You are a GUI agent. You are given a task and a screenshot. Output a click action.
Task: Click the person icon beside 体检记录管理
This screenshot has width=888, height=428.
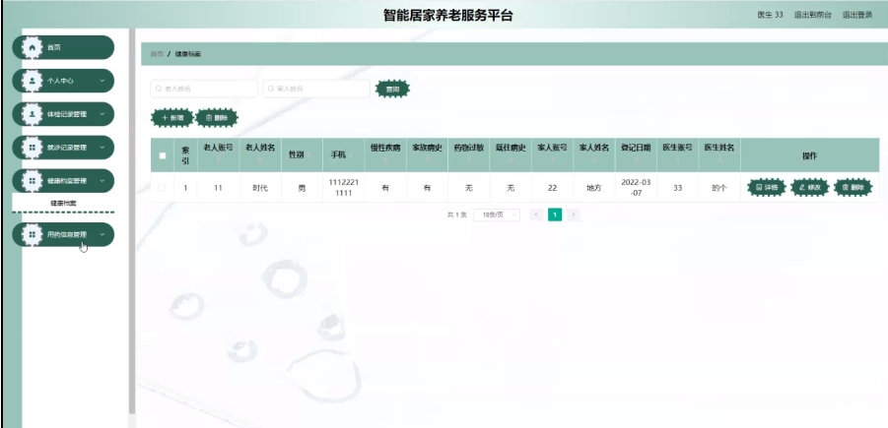[33, 114]
